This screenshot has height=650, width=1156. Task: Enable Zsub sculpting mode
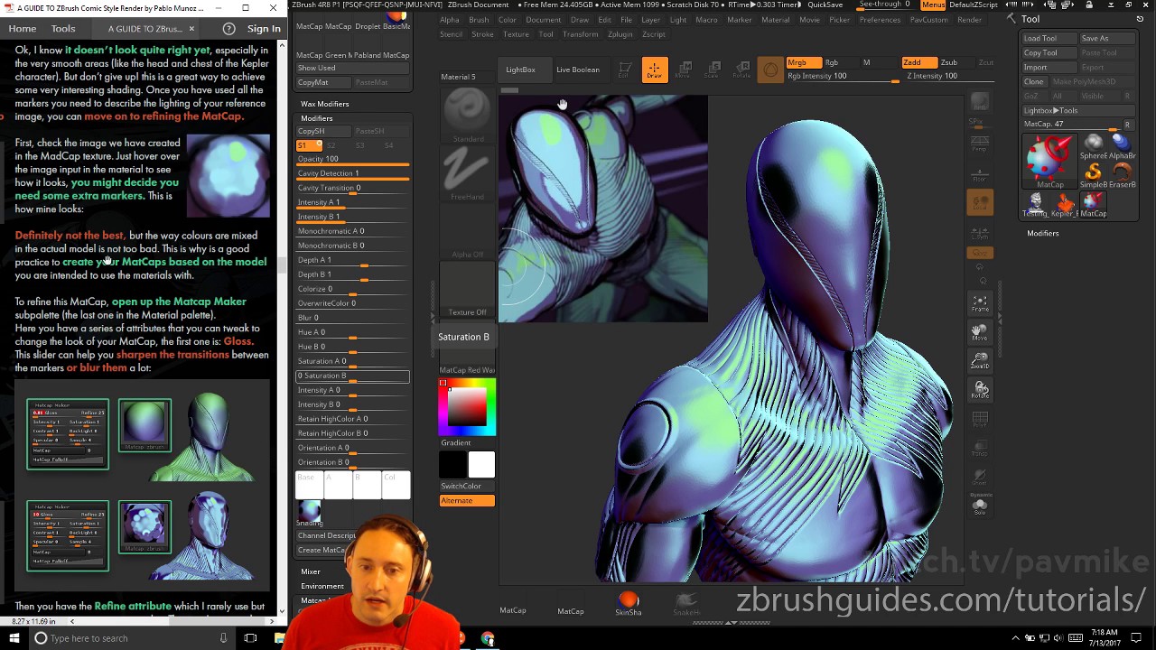click(949, 62)
